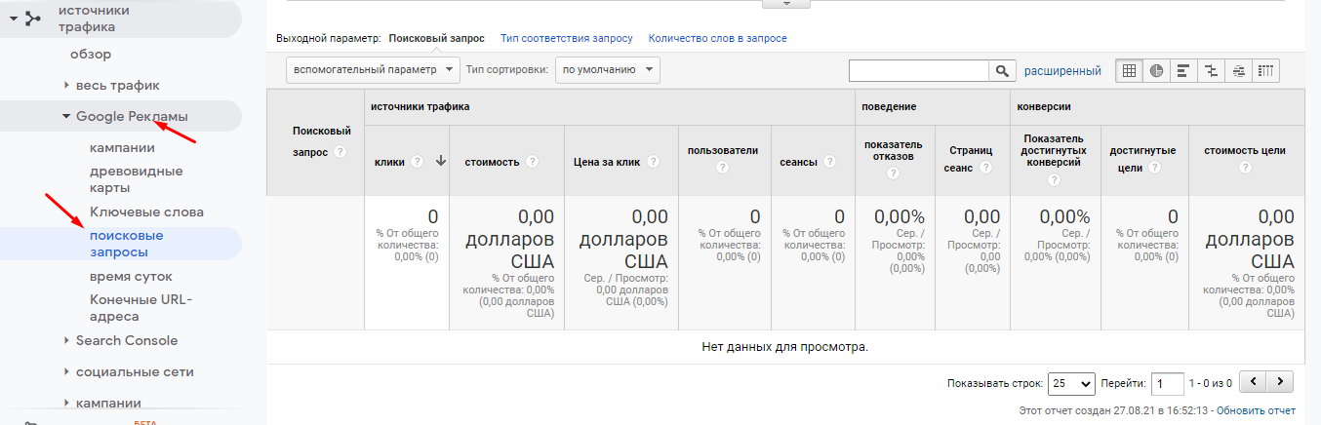Select the performance bar view icon
The height and width of the screenshot is (425, 1321).
pyautogui.click(x=1183, y=71)
